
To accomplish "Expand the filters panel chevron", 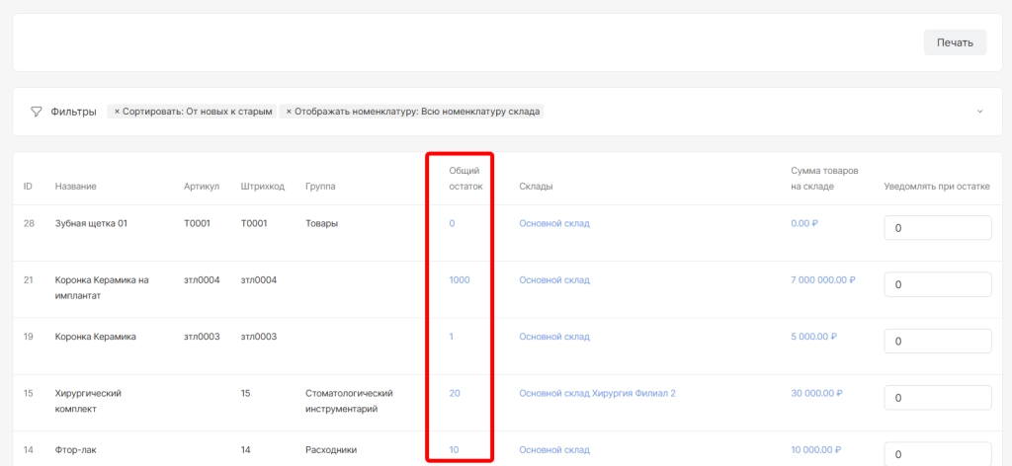I will pos(979,112).
